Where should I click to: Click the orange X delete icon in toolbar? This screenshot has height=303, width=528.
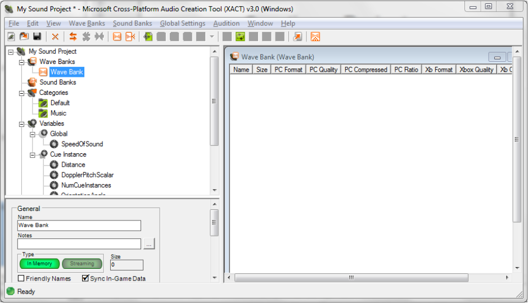pyautogui.click(x=55, y=36)
